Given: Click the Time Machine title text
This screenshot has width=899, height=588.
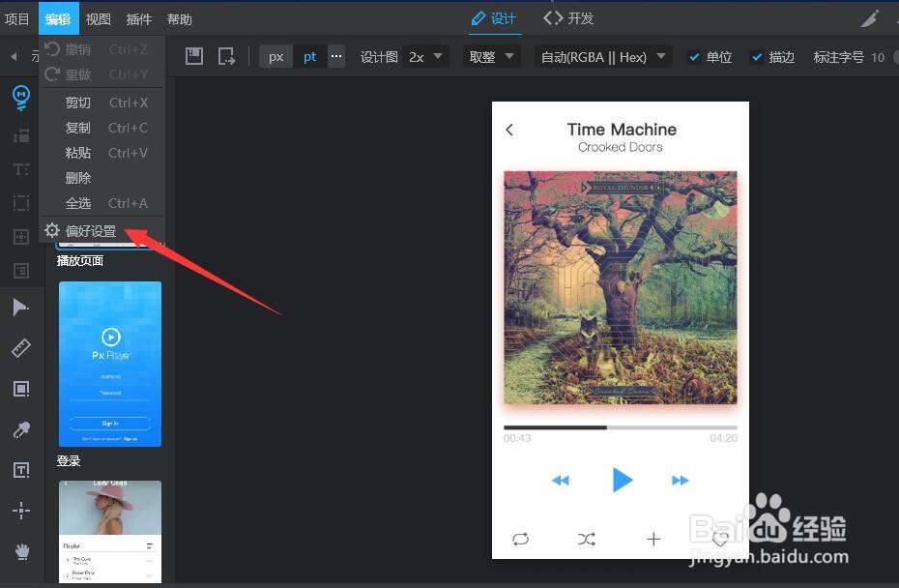Looking at the screenshot, I should [x=622, y=129].
